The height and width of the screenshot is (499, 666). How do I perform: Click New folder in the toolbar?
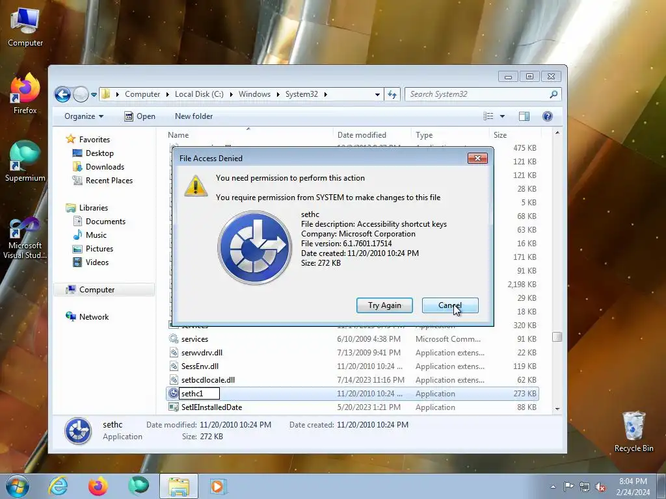pyautogui.click(x=194, y=116)
